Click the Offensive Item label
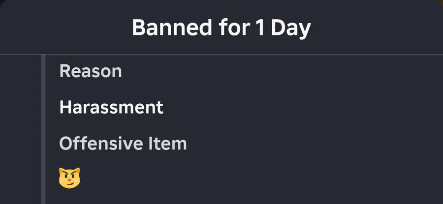 (123, 144)
